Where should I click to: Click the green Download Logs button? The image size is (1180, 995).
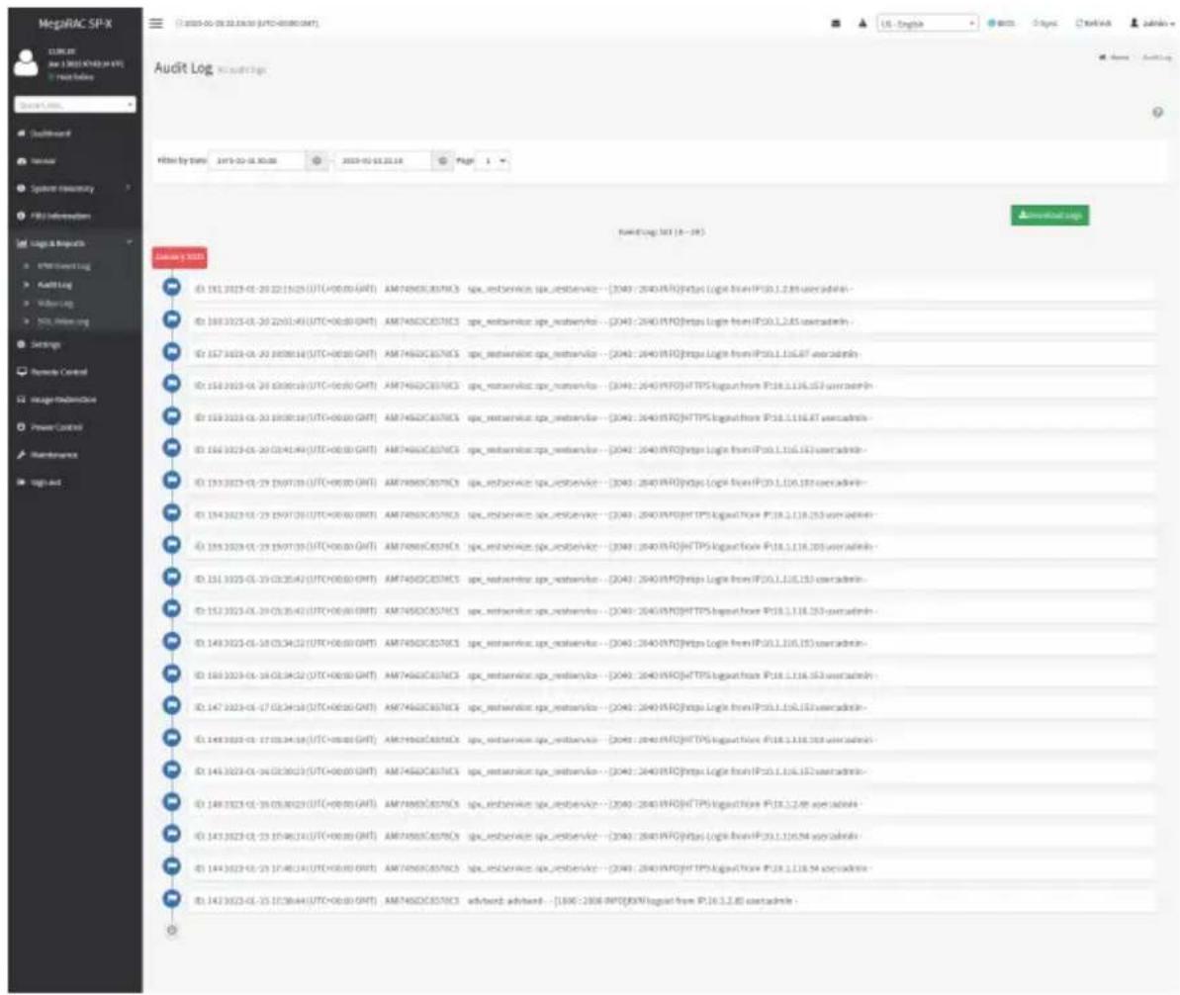coord(1049,216)
